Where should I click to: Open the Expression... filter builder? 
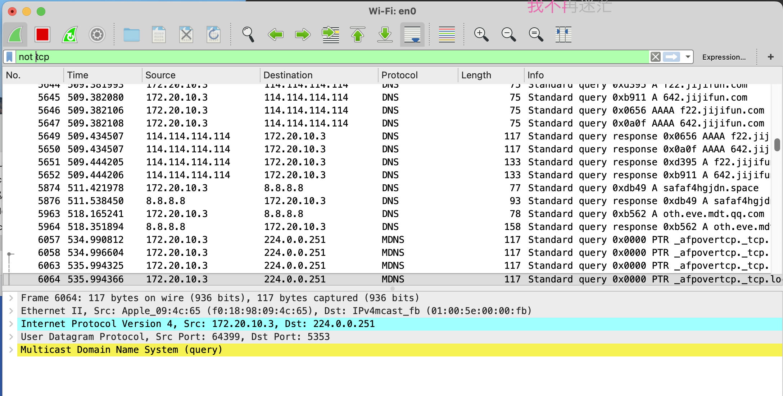[724, 57]
